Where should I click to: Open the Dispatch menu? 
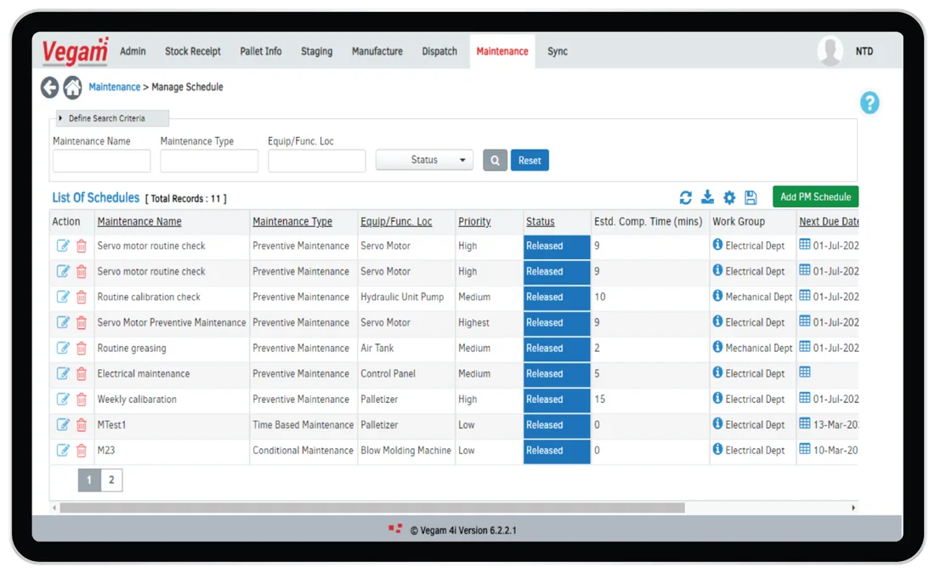tap(439, 51)
